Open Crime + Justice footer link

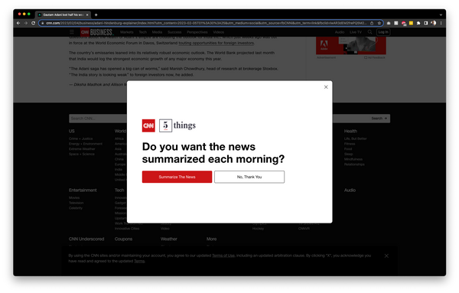pyautogui.click(x=81, y=138)
